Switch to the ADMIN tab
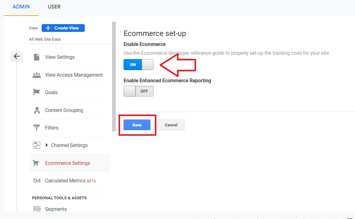This screenshot has width=355, height=219. 21,7
